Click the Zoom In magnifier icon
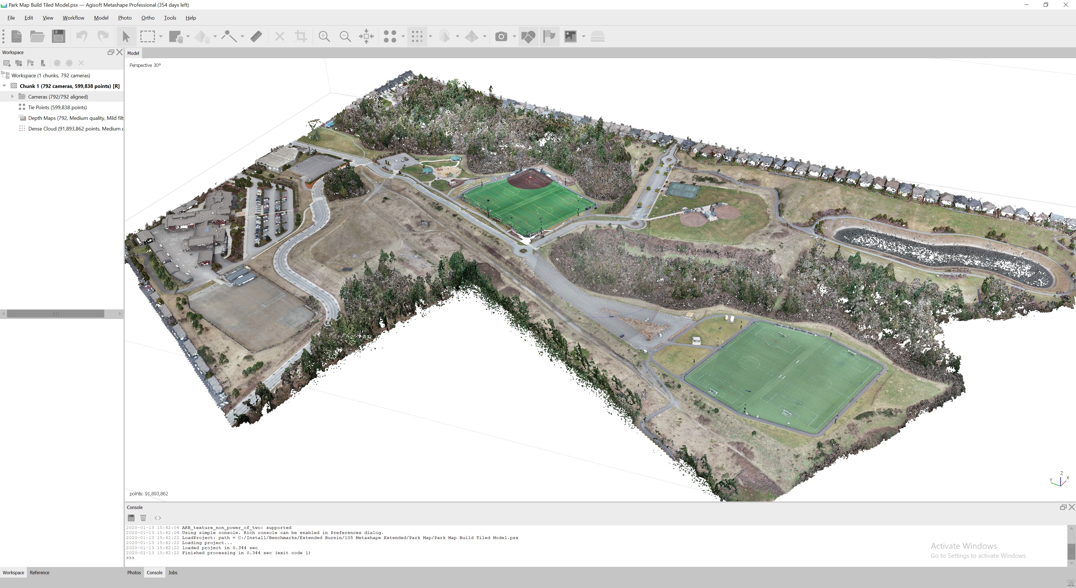This screenshot has width=1076, height=588. [324, 37]
